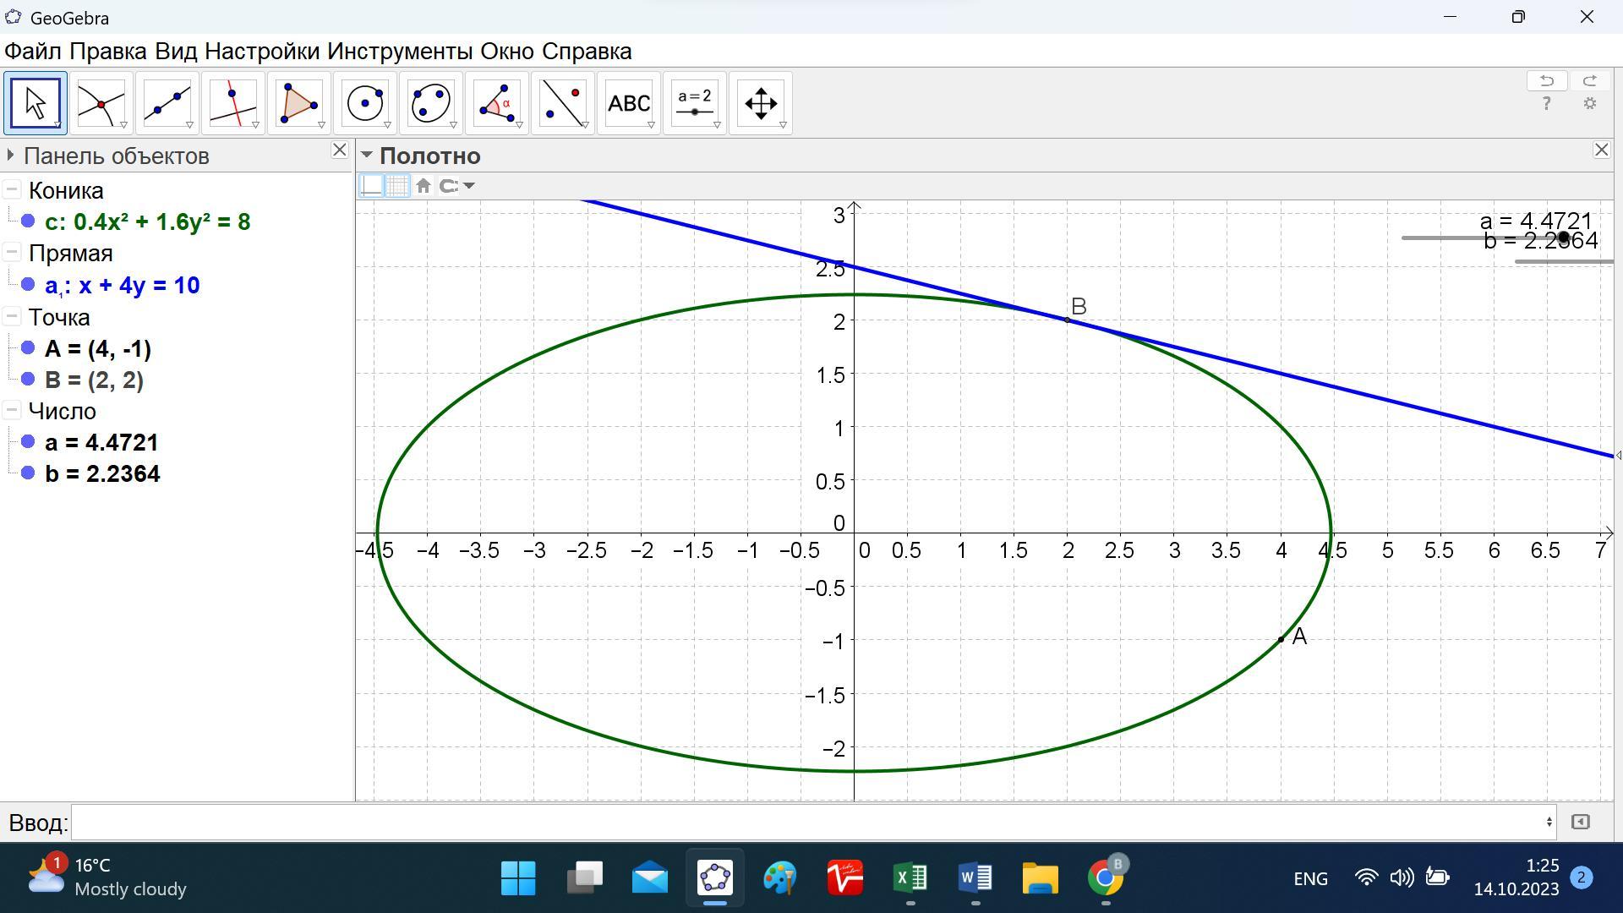This screenshot has width=1623, height=913.
Task: Open File Explorer from the taskbar
Action: 1040,878
